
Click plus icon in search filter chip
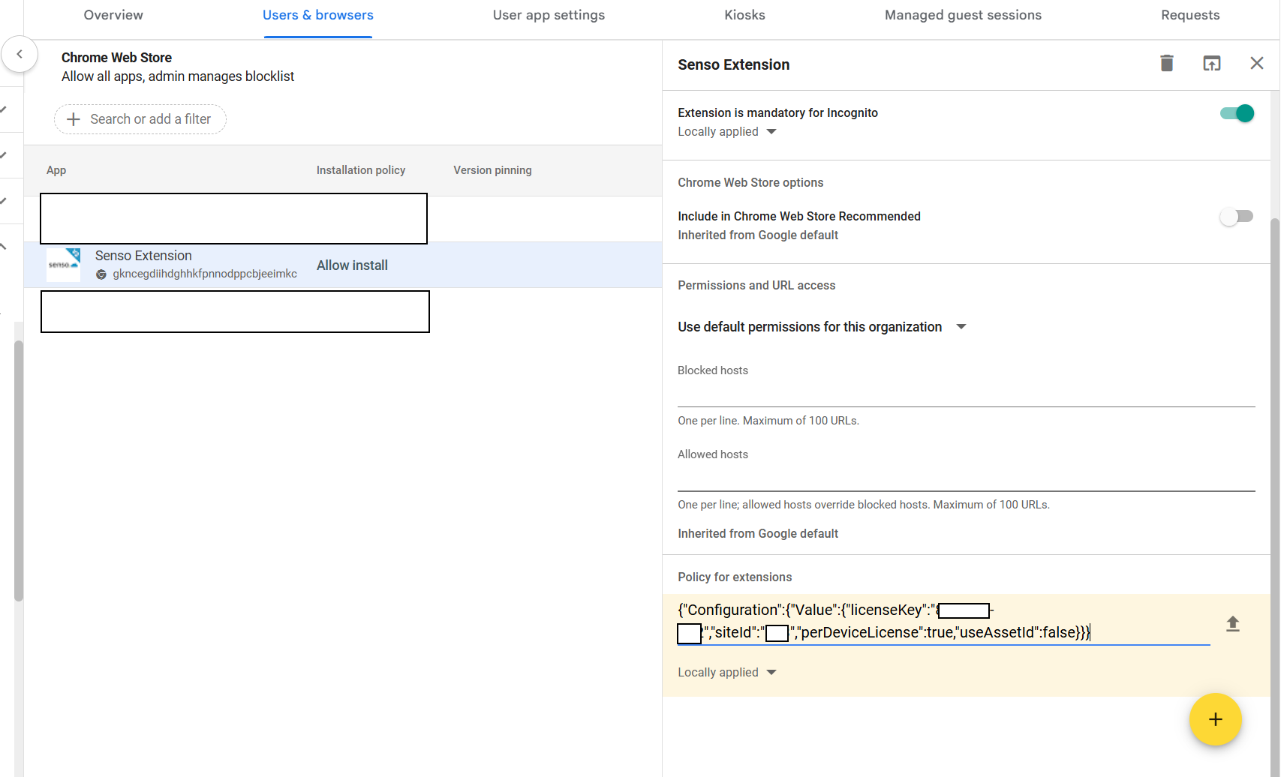tap(74, 119)
